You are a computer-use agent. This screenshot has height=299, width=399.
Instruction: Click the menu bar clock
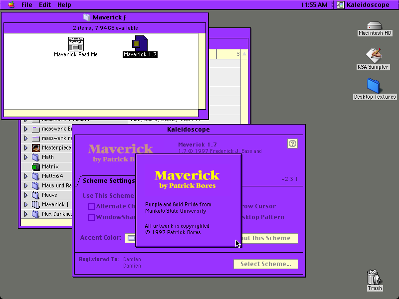[x=314, y=5]
